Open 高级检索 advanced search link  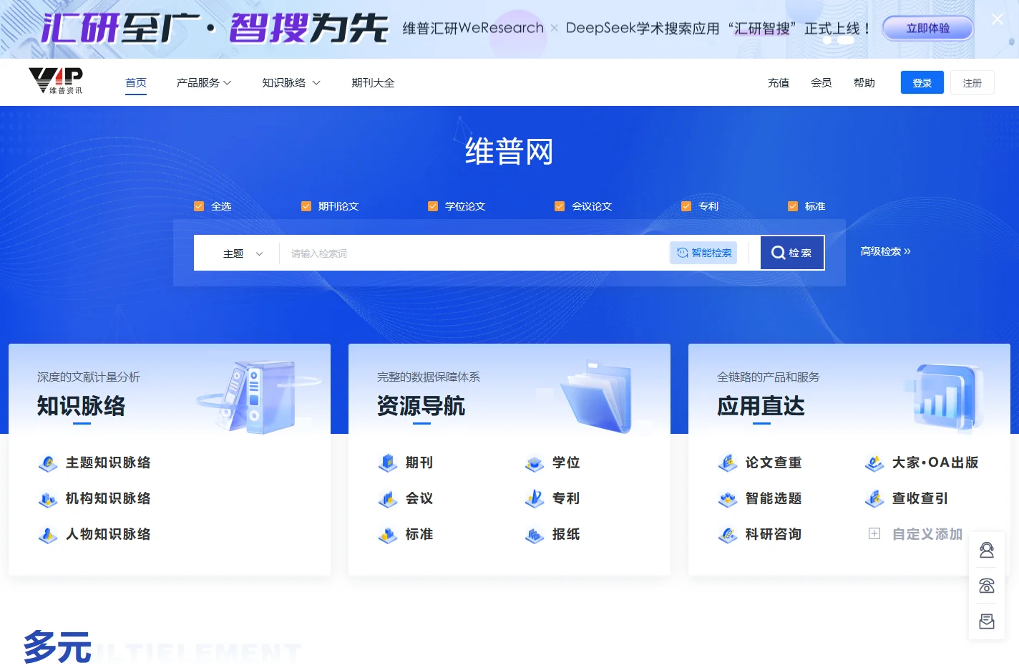(885, 251)
